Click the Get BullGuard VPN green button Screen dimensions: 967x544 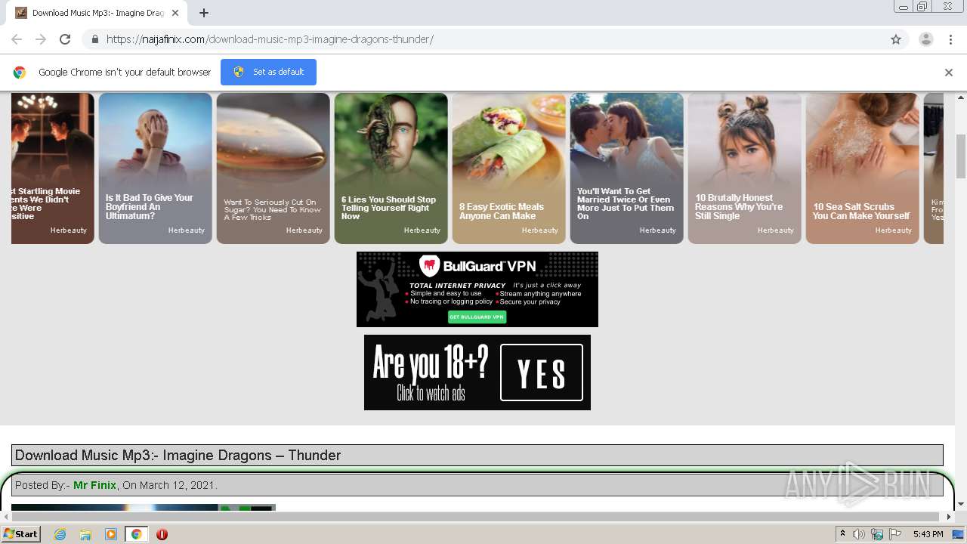coord(477,317)
